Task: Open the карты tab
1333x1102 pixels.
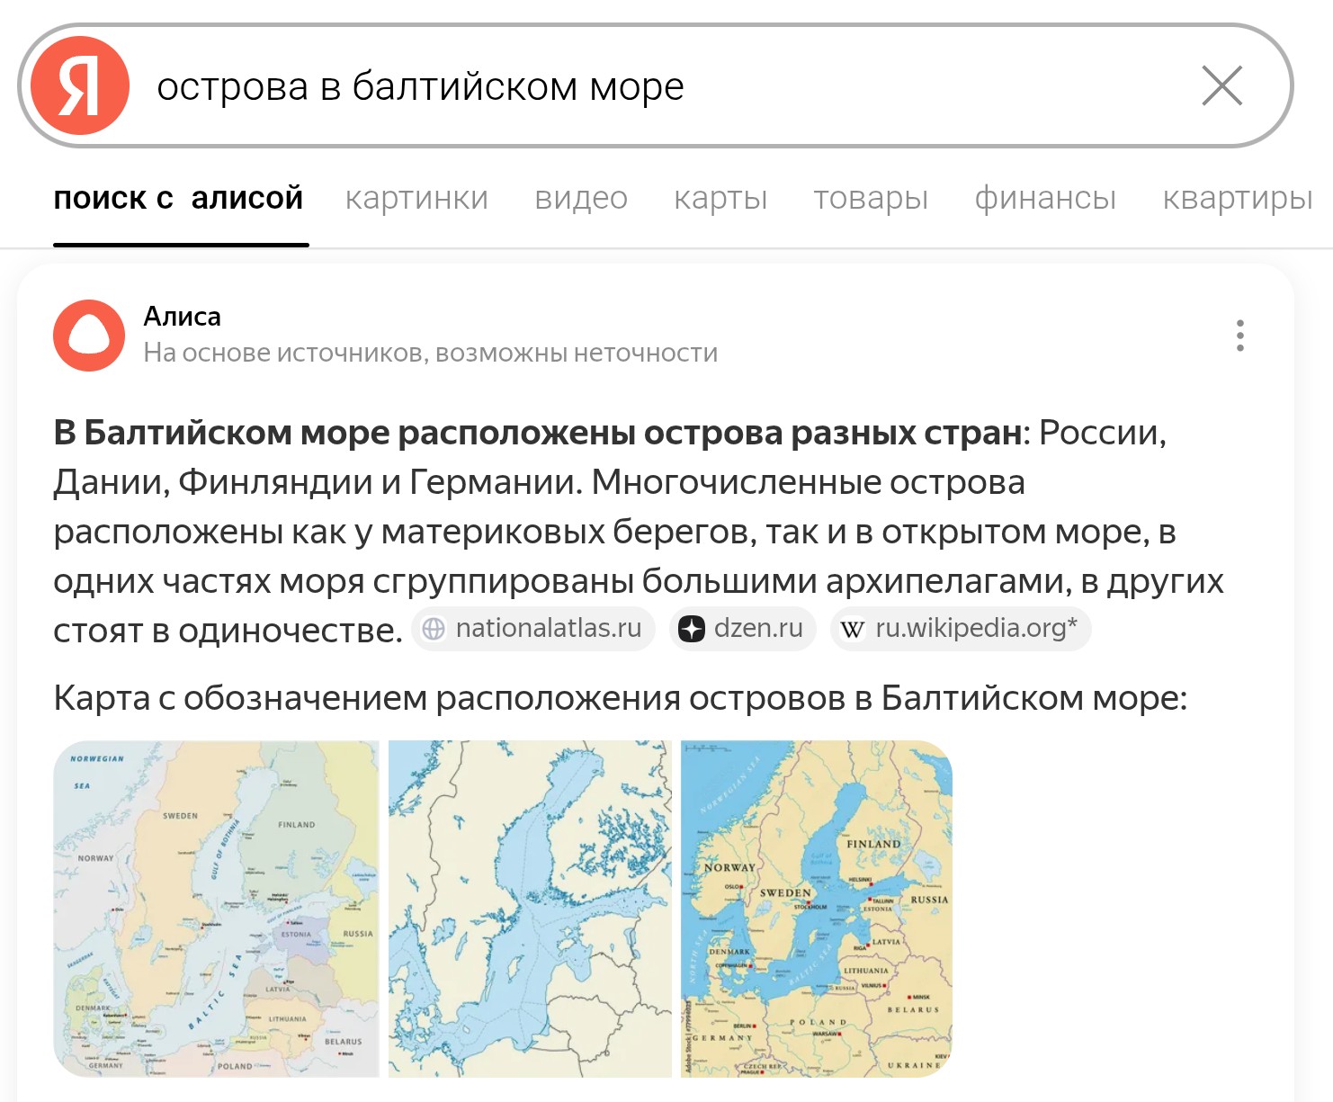Action: click(x=720, y=198)
